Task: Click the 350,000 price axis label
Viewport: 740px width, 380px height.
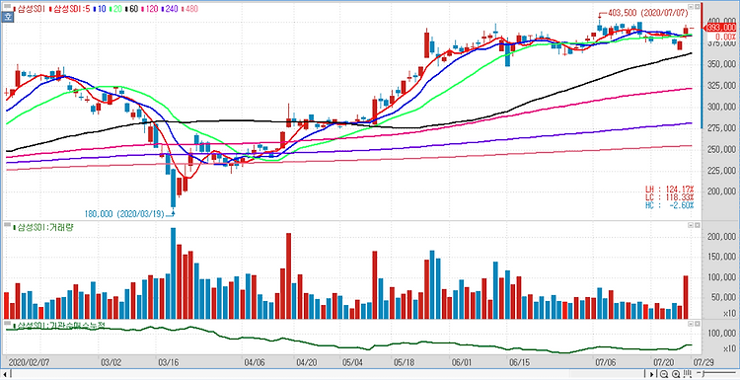Action: 722,64
